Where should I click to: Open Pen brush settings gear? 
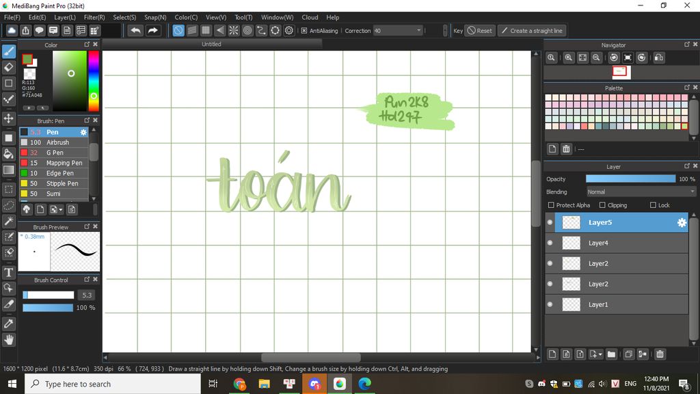coord(83,132)
